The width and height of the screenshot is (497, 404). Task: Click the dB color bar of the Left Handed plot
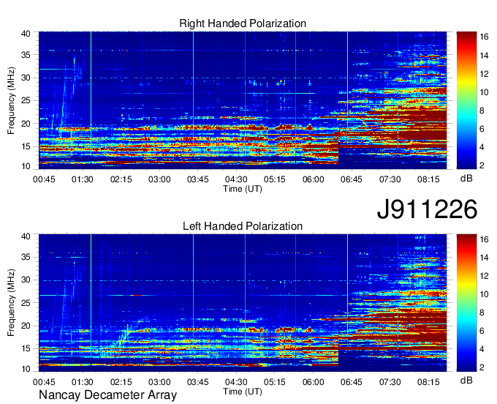point(466,303)
